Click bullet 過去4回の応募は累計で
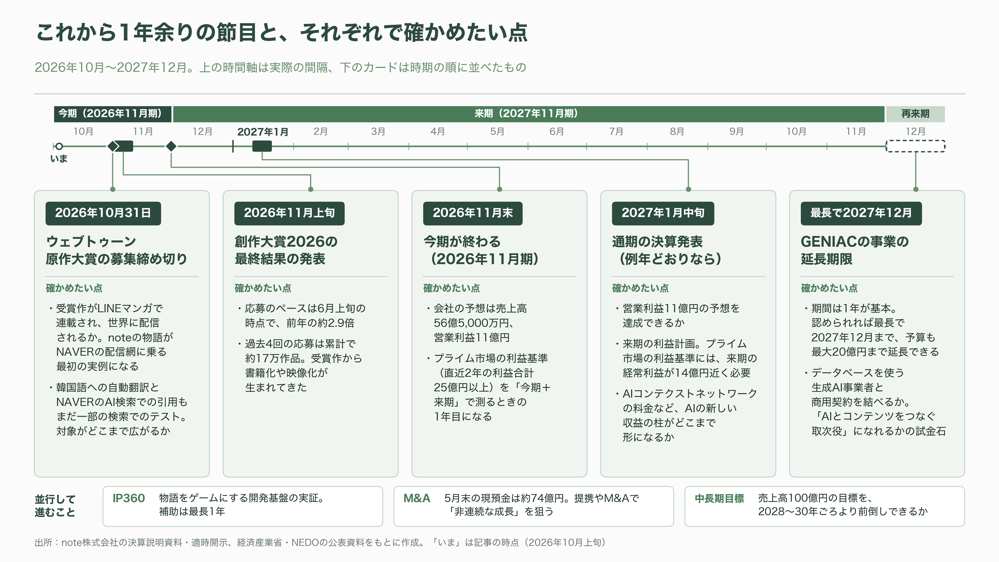999x562 pixels. pyautogui.click(x=300, y=366)
